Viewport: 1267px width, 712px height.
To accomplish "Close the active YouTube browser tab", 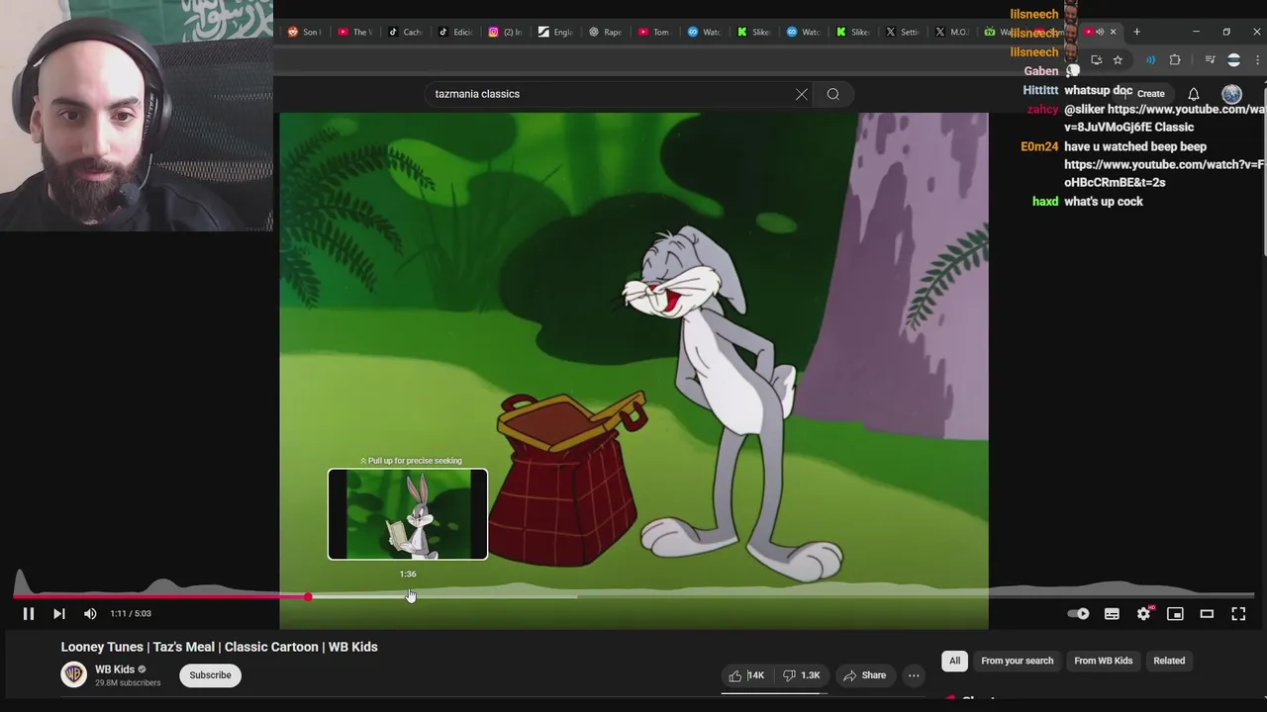I will pos(1113,32).
